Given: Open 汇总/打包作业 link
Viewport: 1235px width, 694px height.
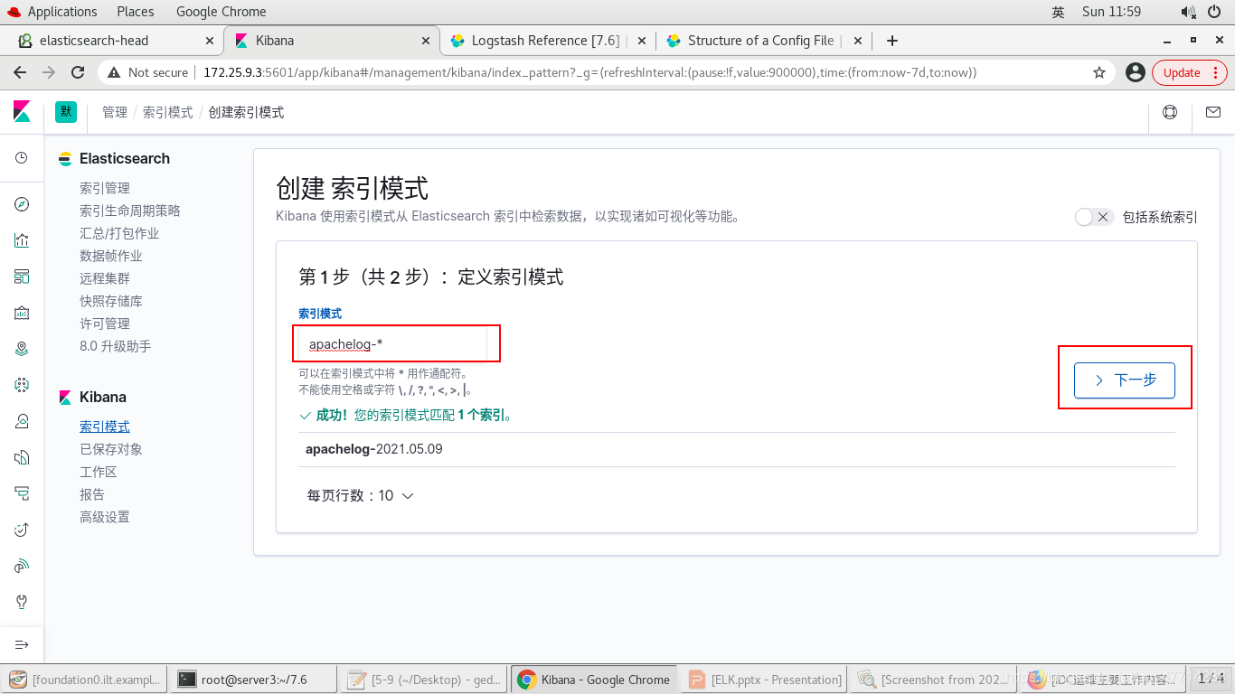Looking at the screenshot, I should 119,233.
